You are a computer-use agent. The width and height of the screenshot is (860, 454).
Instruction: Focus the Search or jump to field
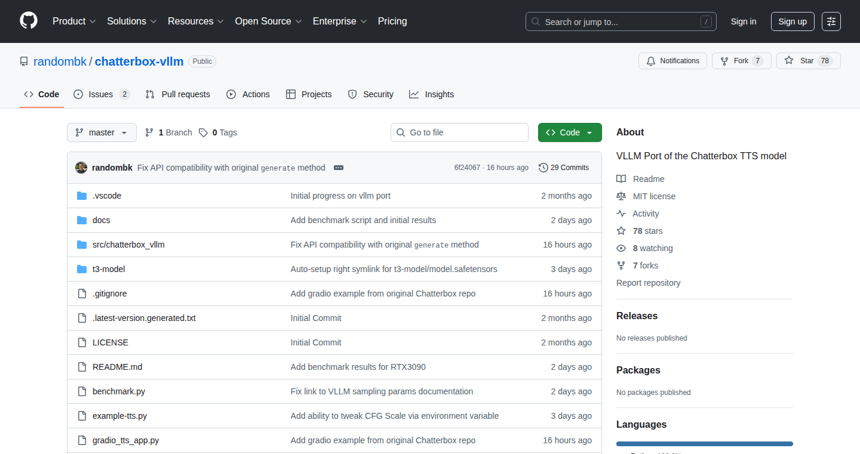tap(621, 21)
